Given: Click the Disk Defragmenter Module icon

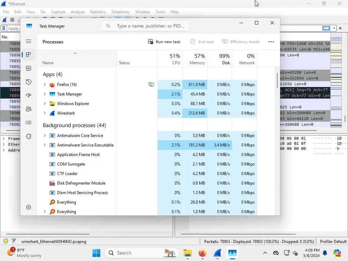Looking at the screenshot, I should [x=52, y=183].
